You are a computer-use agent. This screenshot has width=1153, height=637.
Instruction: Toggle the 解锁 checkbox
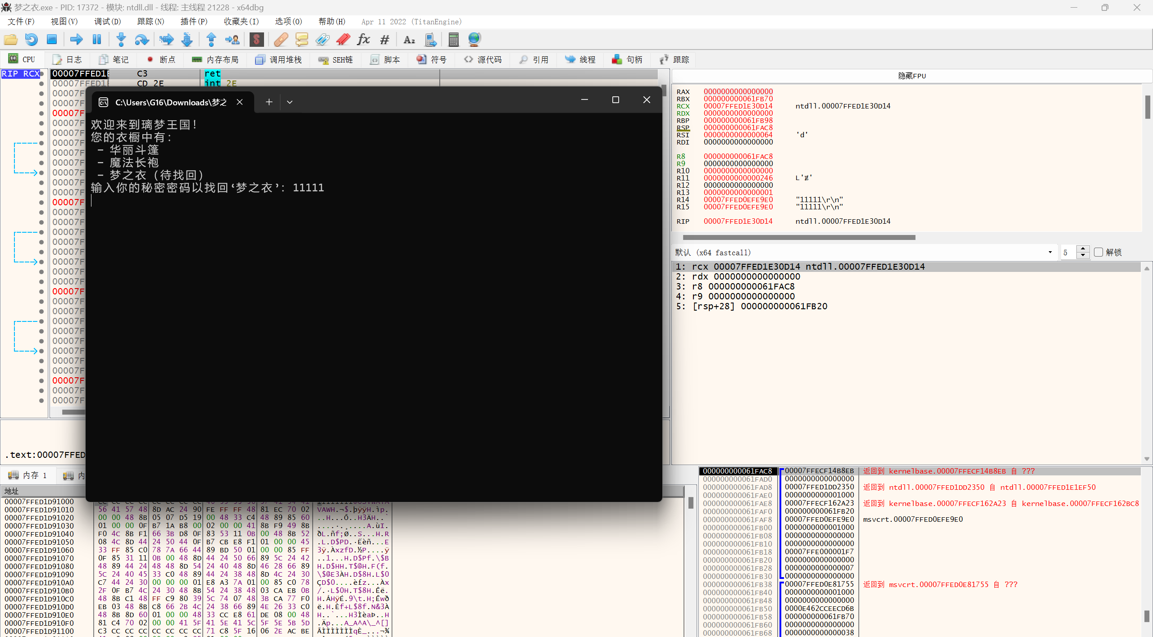[x=1098, y=252]
